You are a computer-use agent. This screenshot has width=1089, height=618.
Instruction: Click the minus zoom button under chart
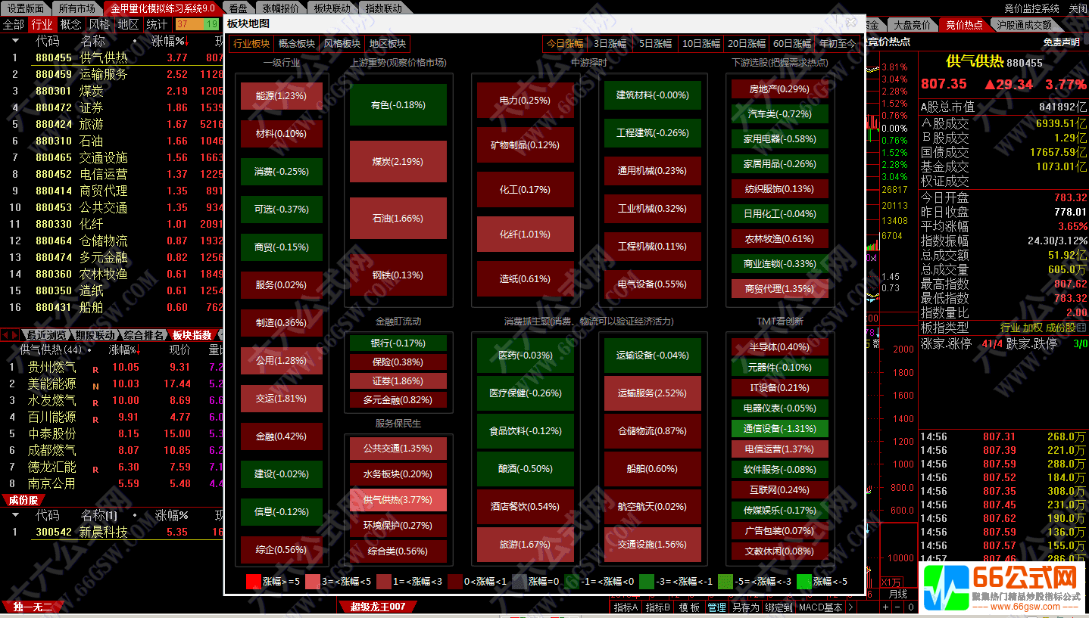pyautogui.click(x=897, y=607)
